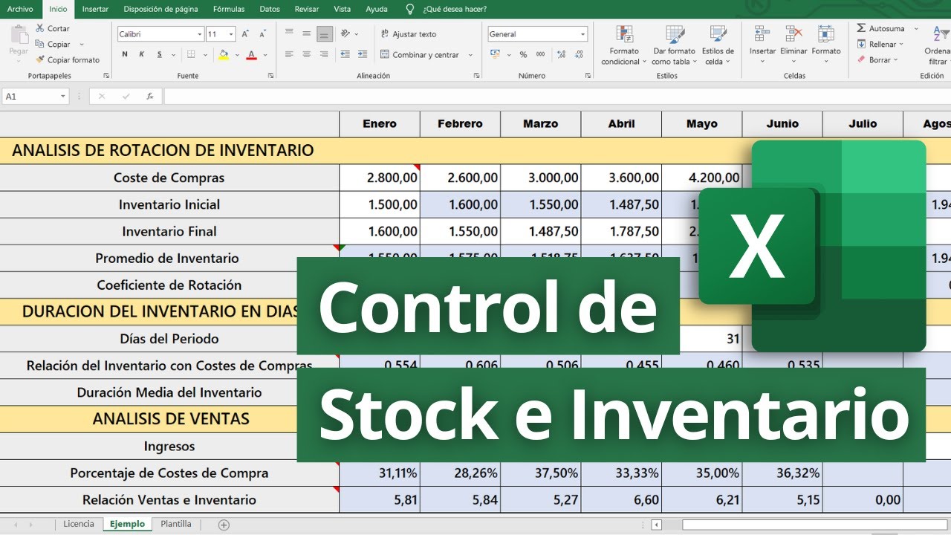Switch to Disposición de página tab
This screenshot has height=535, width=951.
point(160,9)
